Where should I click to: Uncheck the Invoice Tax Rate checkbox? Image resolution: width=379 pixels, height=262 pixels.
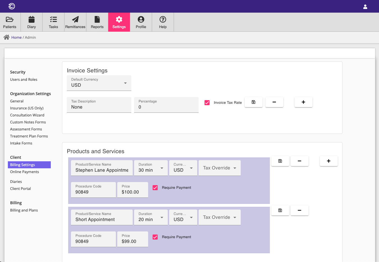click(x=207, y=103)
